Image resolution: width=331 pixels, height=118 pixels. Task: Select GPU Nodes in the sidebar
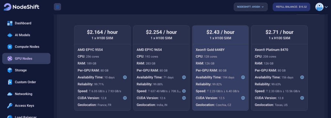coord(27,59)
